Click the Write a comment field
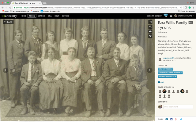The image size is (196, 122). pyautogui.click(x=178, y=107)
